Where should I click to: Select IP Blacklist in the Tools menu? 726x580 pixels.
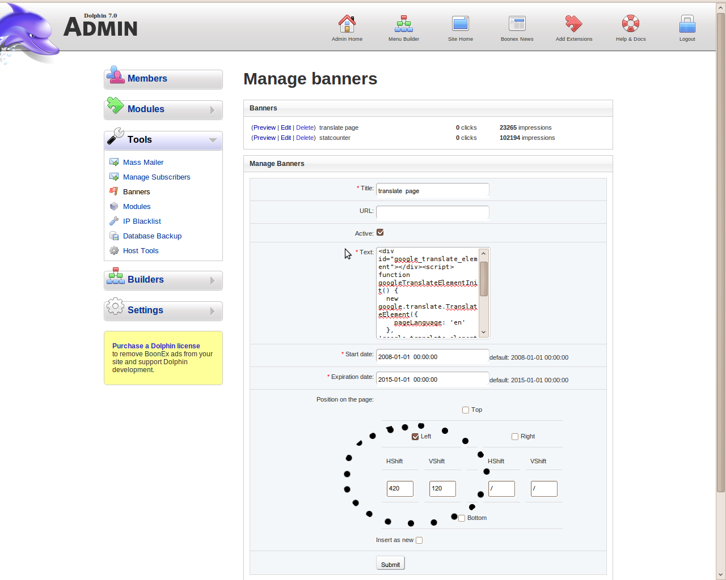(x=142, y=221)
